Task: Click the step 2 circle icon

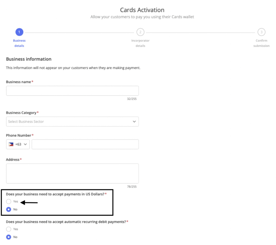Action: pos(140,32)
